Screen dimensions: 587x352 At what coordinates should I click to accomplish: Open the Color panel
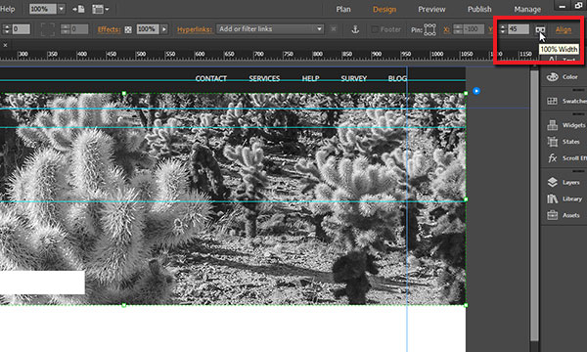pyautogui.click(x=564, y=77)
